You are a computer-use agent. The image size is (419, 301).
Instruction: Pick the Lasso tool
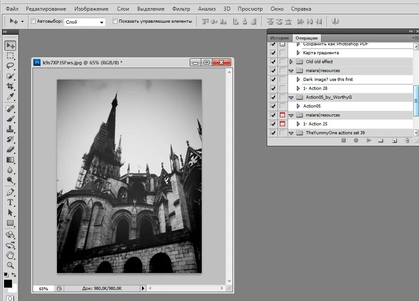10,66
